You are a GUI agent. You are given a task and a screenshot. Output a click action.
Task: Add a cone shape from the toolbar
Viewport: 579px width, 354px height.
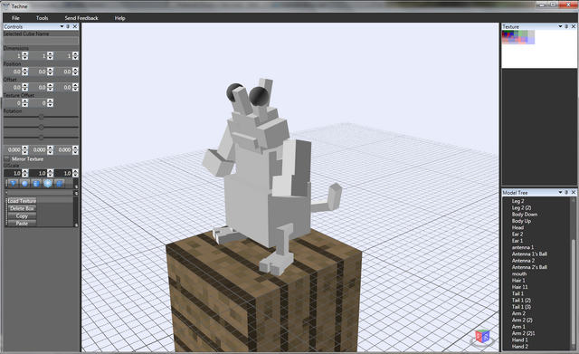coord(14,183)
